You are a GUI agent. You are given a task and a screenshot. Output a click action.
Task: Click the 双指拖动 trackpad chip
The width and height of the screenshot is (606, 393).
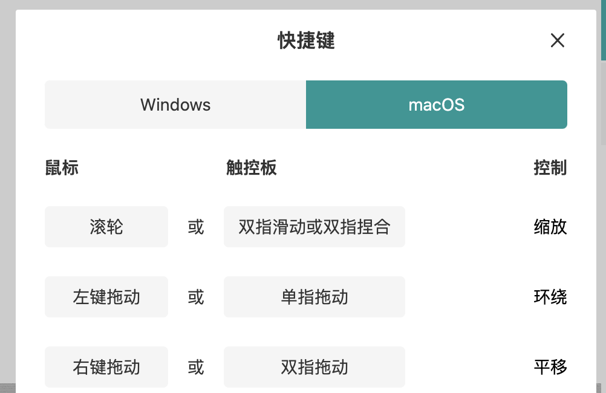coord(314,367)
